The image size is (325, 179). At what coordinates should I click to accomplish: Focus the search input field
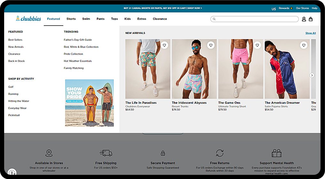[254, 19]
